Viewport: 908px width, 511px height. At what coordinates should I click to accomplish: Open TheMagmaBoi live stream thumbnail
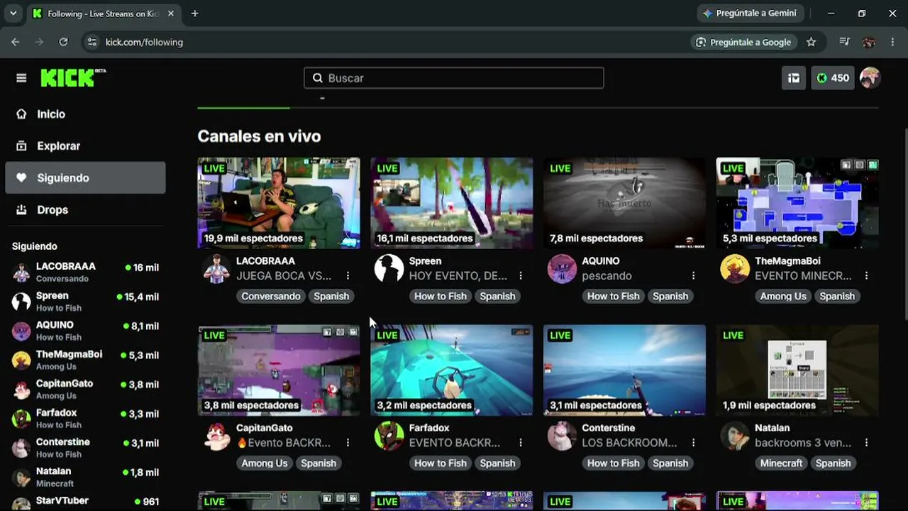pyautogui.click(x=797, y=203)
